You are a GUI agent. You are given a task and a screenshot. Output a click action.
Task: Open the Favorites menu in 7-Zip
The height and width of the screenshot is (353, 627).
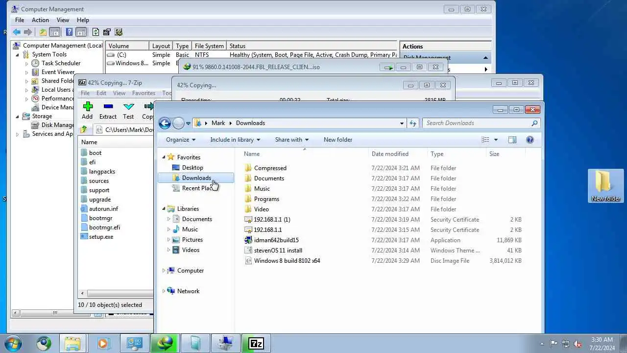click(x=144, y=93)
